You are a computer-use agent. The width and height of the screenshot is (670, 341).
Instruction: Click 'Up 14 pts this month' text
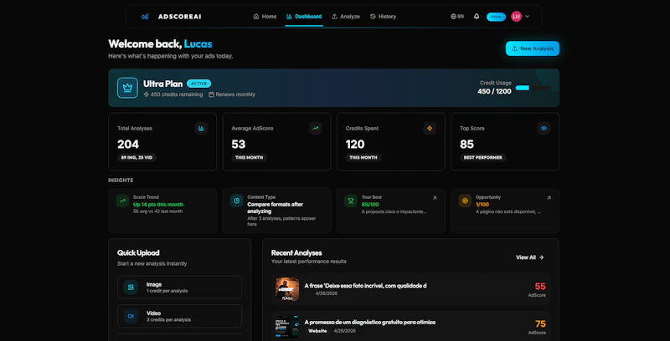tap(158, 205)
